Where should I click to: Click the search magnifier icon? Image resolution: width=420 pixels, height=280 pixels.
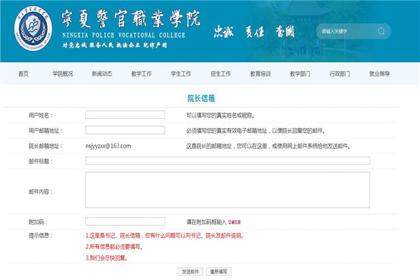[x=381, y=31]
